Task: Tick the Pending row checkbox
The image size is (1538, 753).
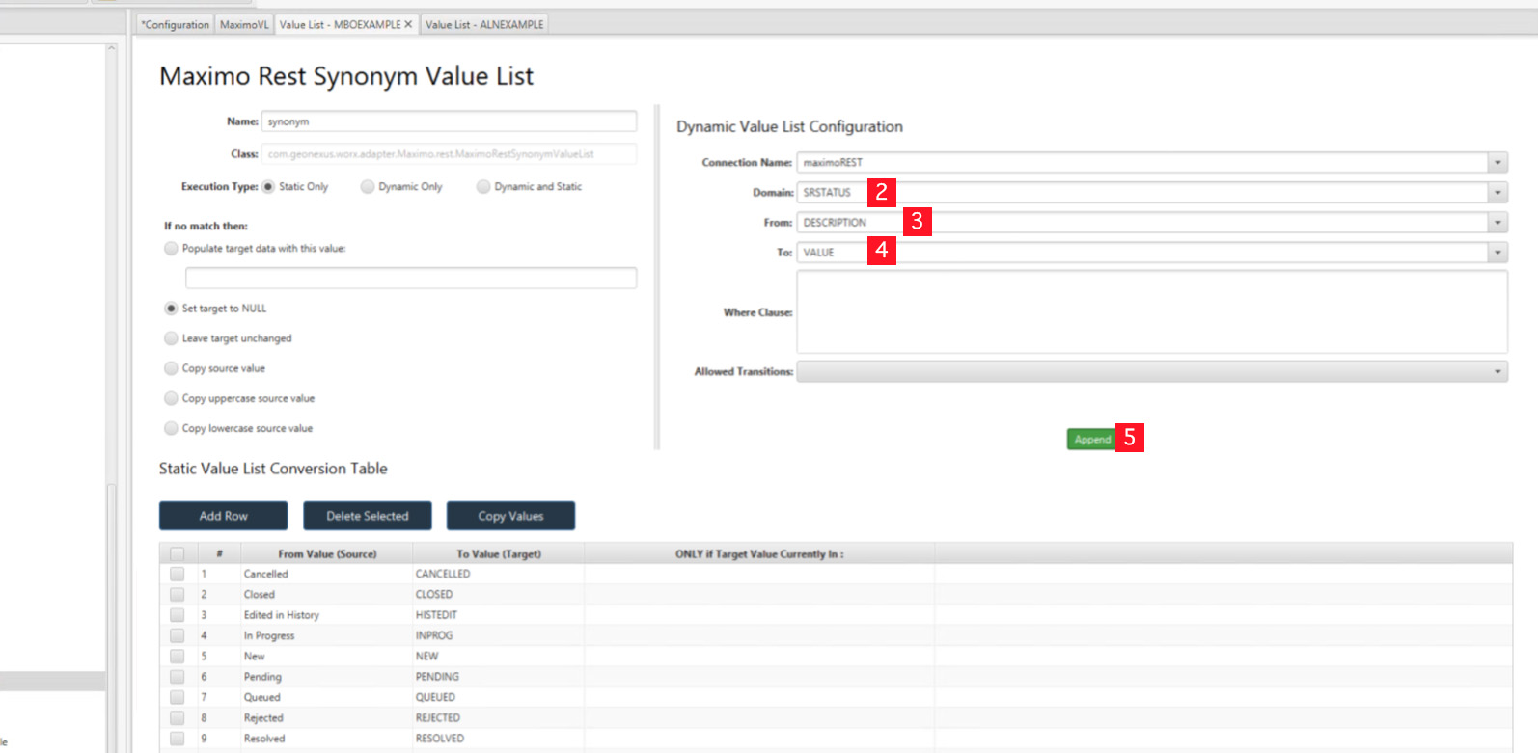Action: pos(177,677)
